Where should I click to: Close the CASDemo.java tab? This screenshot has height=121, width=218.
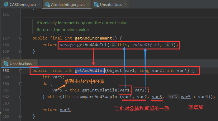click(x=39, y=4)
